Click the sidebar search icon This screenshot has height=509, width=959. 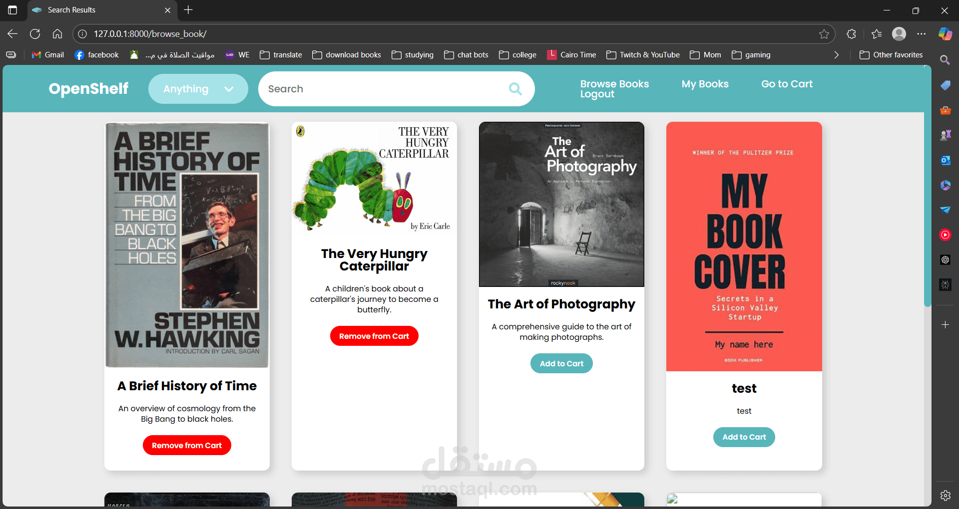pos(945,60)
